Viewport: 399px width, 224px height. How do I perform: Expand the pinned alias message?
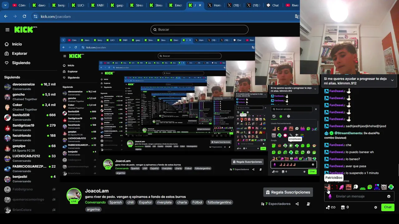point(392,80)
